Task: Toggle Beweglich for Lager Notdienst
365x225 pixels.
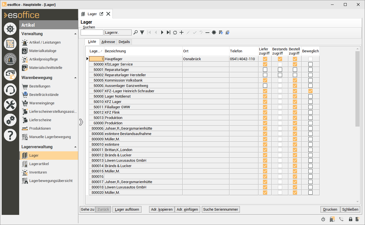Action: [310, 96]
